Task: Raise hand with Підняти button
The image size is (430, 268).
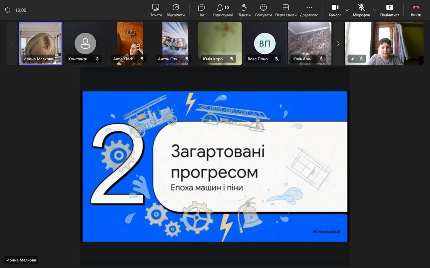Action: [244, 10]
